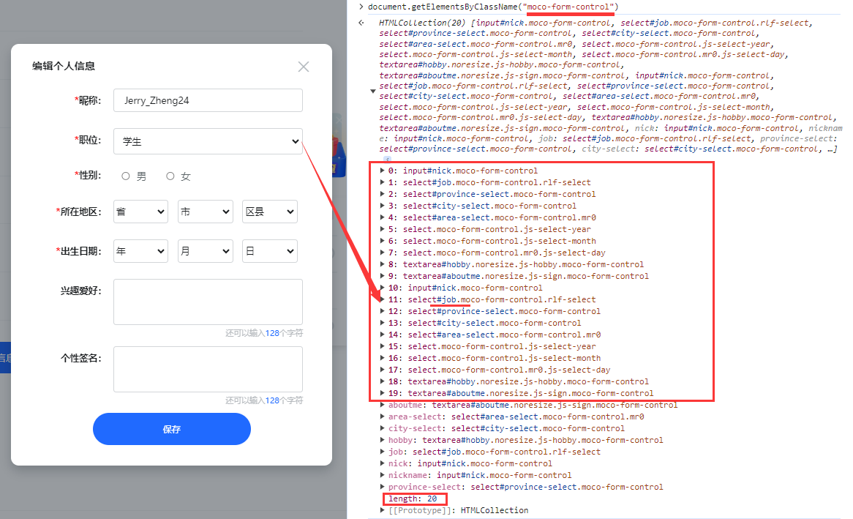This screenshot has height=519, width=853.
Task: Expand item 14: select#area-select
Action: click(382, 335)
